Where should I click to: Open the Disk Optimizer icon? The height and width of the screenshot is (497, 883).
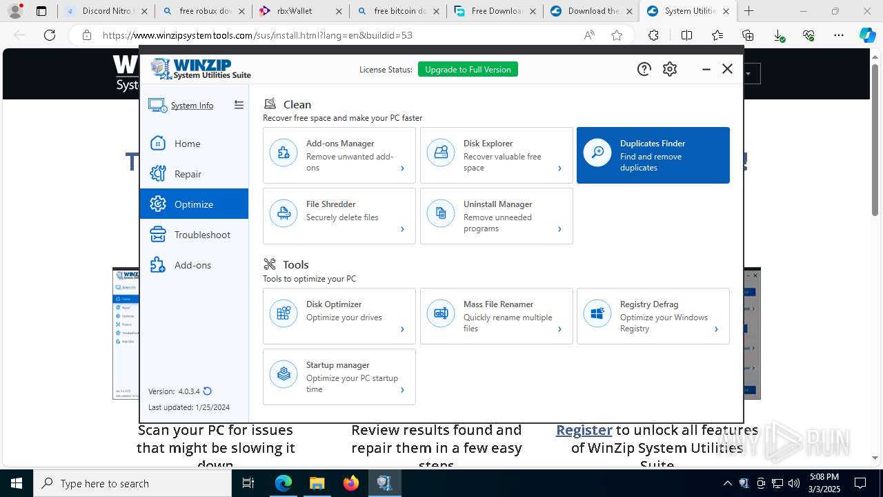[x=284, y=313]
